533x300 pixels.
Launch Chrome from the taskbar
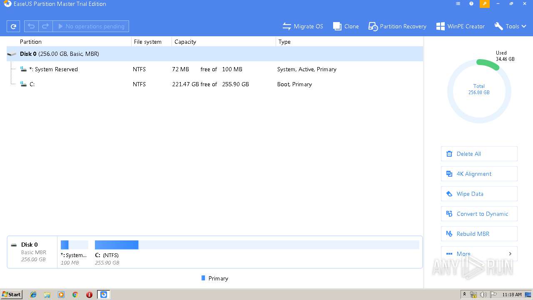pos(75,295)
